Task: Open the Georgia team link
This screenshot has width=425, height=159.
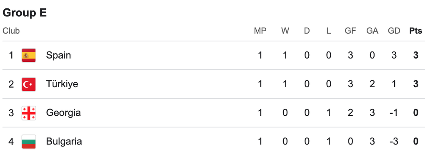Action: tap(63, 113)
